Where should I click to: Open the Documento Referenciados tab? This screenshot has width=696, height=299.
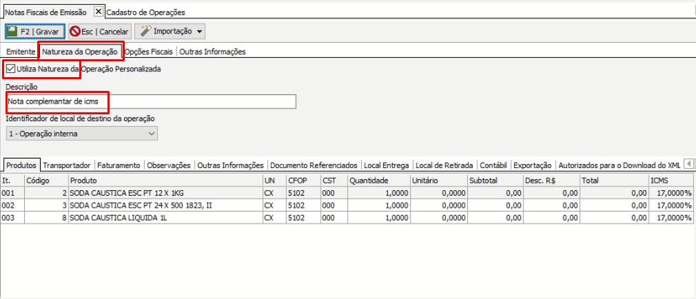(314, 165)
